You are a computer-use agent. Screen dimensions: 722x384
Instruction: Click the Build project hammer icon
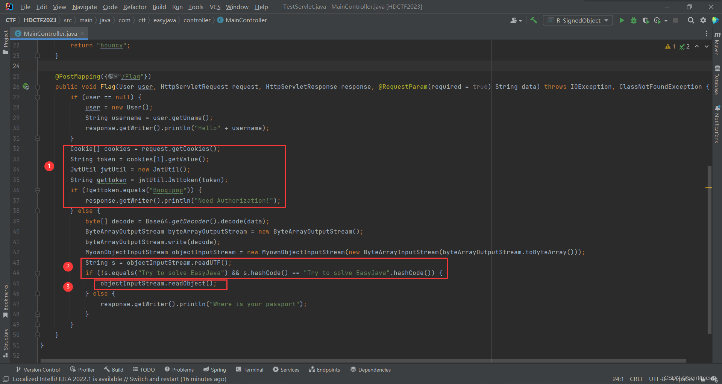(x=534, y=20)
